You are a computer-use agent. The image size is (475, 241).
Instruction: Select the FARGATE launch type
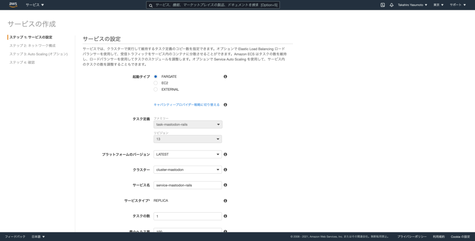(x=156, y=76)
